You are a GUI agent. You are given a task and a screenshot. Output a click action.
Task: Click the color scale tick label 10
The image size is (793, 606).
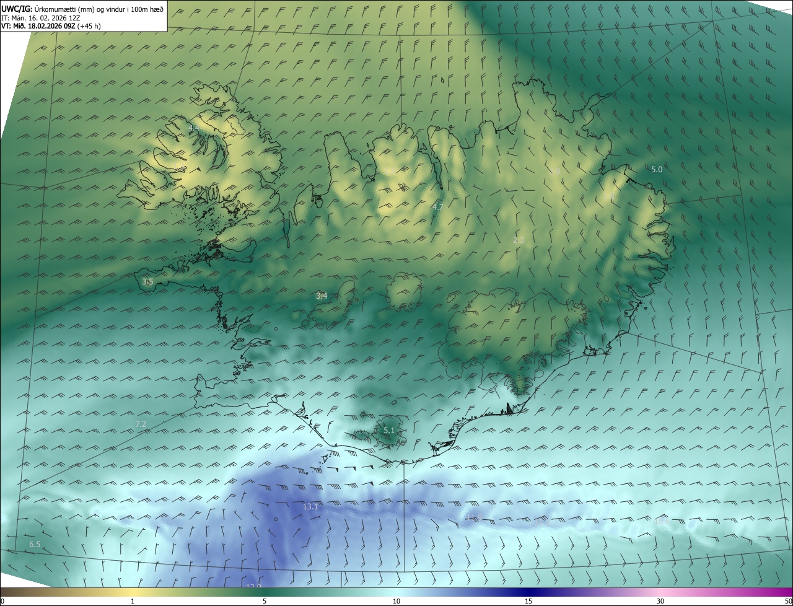point(396,601)
